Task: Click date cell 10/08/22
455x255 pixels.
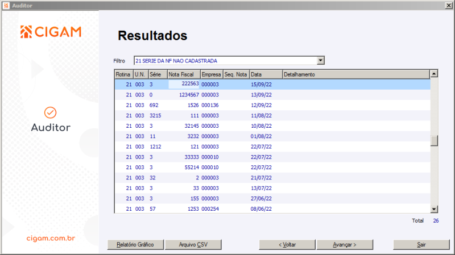Action: pyautogui.click(x=261, y=126)
